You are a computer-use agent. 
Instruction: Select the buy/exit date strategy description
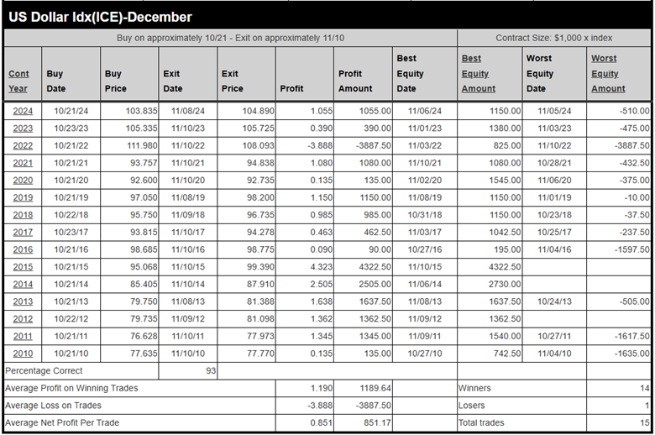(231, 38)
